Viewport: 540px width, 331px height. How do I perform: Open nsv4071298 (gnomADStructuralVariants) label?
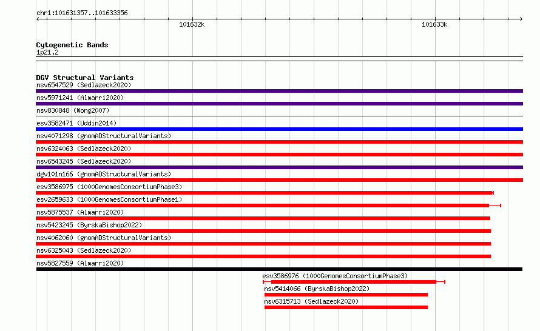pos(104,136)
